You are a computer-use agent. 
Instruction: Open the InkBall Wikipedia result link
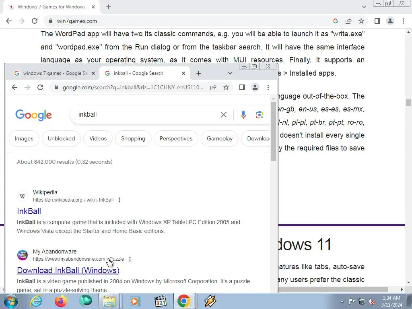29,211
